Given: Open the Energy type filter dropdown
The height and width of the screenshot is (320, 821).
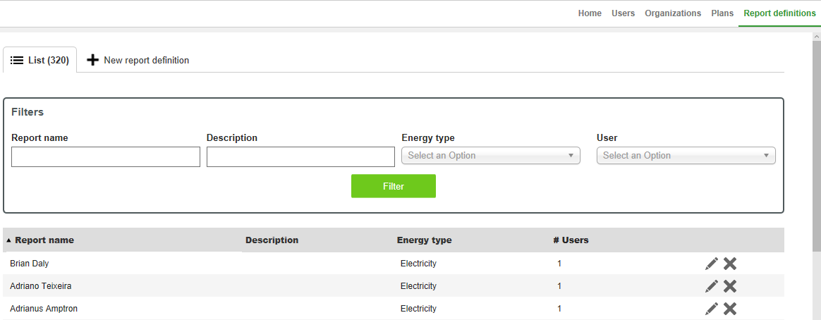Looking at the screenshot, I should pyautogui.click(x=490, y=156).
